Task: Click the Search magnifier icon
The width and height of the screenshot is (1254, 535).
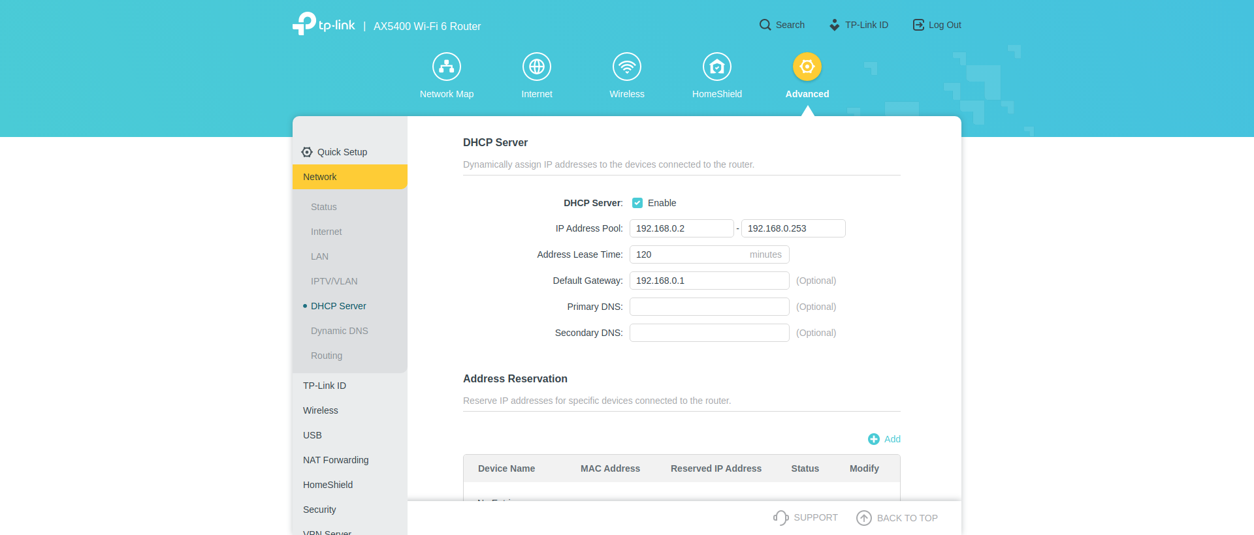Action: pos(765,25)
